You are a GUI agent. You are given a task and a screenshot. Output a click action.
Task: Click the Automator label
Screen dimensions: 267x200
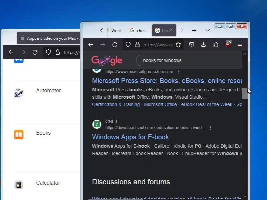click(48, 90)
